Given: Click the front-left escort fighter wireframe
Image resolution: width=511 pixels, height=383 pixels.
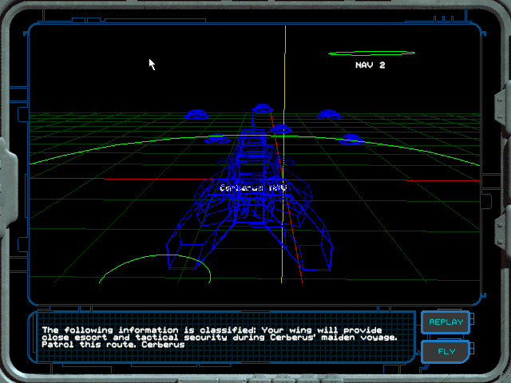Looking at the screenshot, I should click(x=216, y=139).
